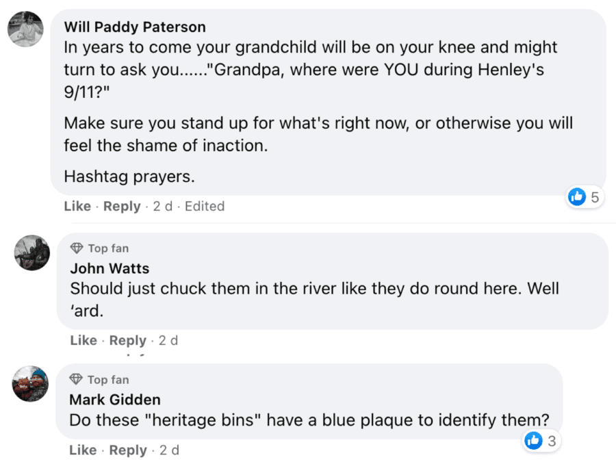Open John Watts's profile name link

click(x=110, y=268)
